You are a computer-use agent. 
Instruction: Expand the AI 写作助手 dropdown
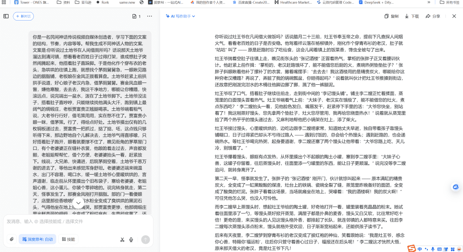click(180, 16)
